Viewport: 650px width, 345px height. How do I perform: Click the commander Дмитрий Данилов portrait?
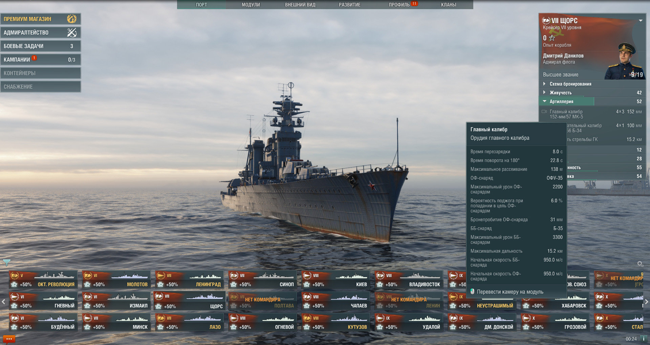[625, 62]
